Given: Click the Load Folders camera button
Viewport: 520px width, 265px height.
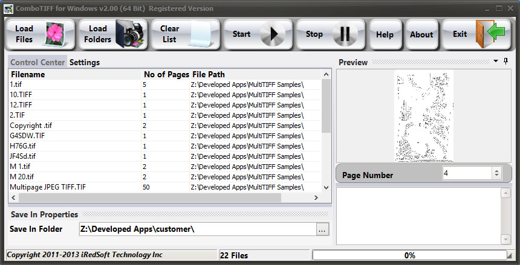Looking at the screenshot, I should [113, 34].
